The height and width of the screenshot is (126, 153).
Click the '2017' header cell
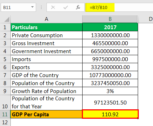110,27
